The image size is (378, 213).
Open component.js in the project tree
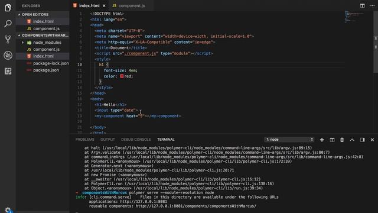(43, 49)
